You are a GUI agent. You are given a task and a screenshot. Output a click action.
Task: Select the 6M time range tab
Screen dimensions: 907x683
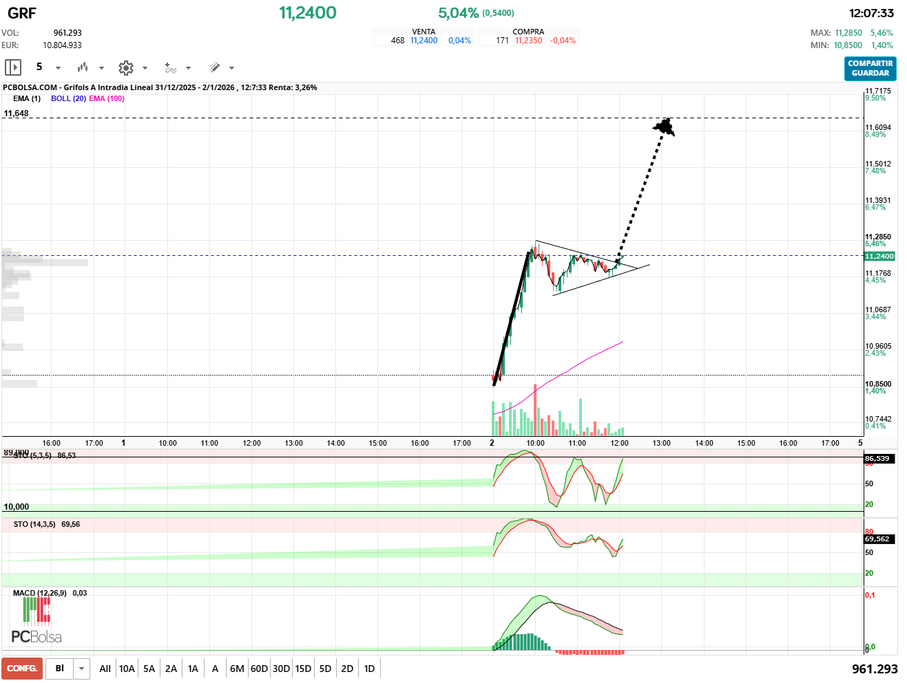tap(237, 669)
